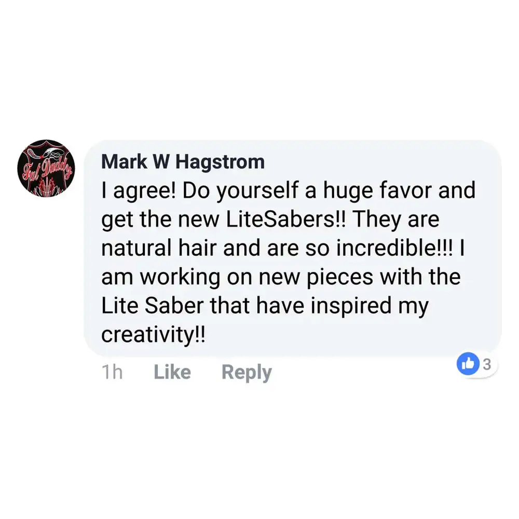519x519 pixels.
Task: Click the phrase They are in comment
Action: click(396, 220)
